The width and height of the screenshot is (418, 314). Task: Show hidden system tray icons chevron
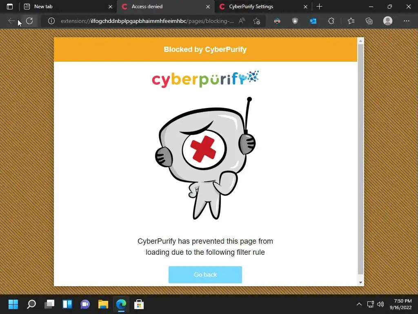359,304
